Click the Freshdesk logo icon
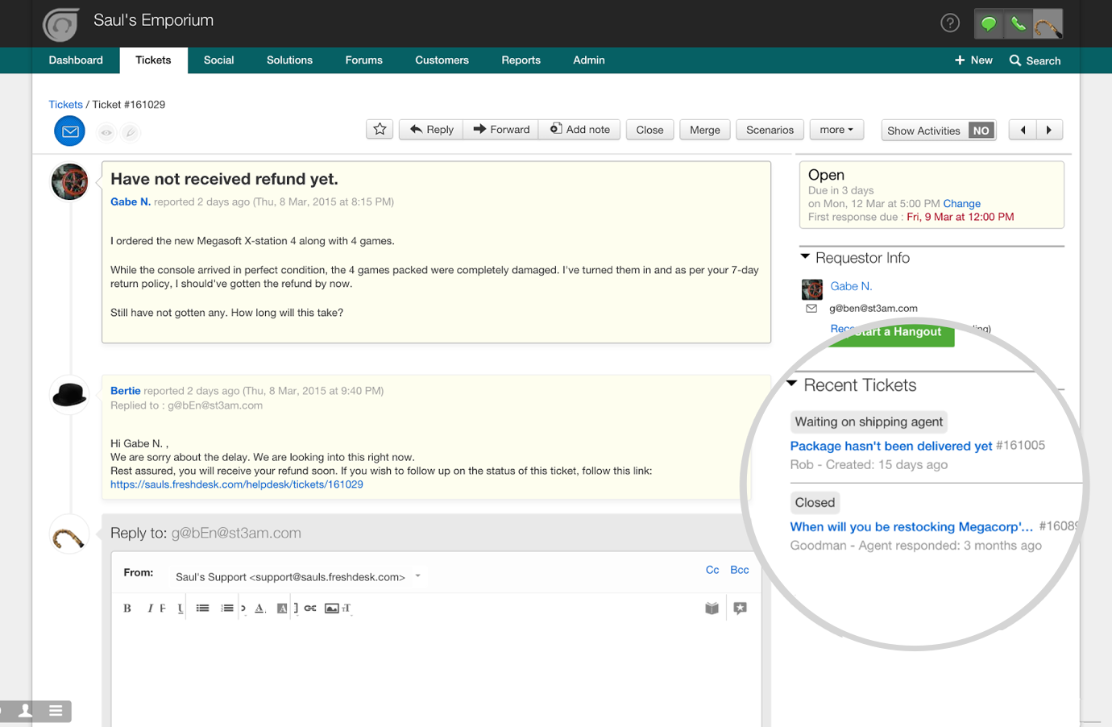The image size is (1112, 727). 60,24
